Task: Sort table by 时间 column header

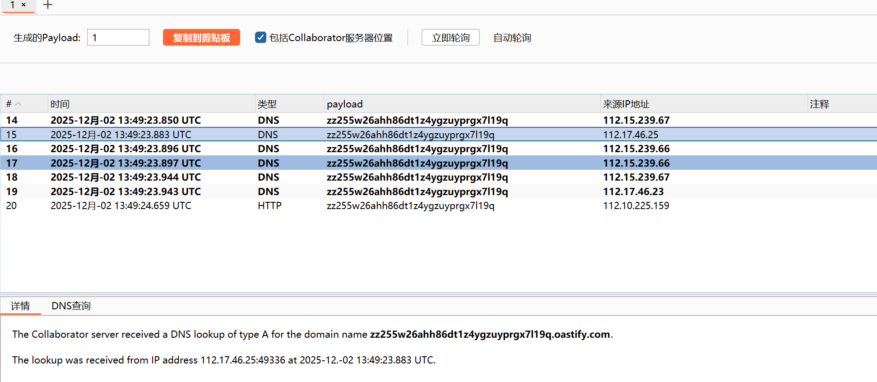Action: [x=60, y=104]
